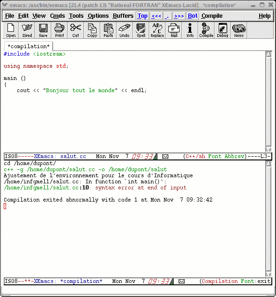Open the Help menu
Screen dimensions: 276x297
(264, 16)
